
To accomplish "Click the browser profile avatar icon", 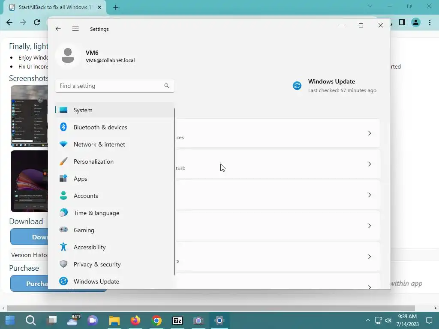I will click(416, 22).
